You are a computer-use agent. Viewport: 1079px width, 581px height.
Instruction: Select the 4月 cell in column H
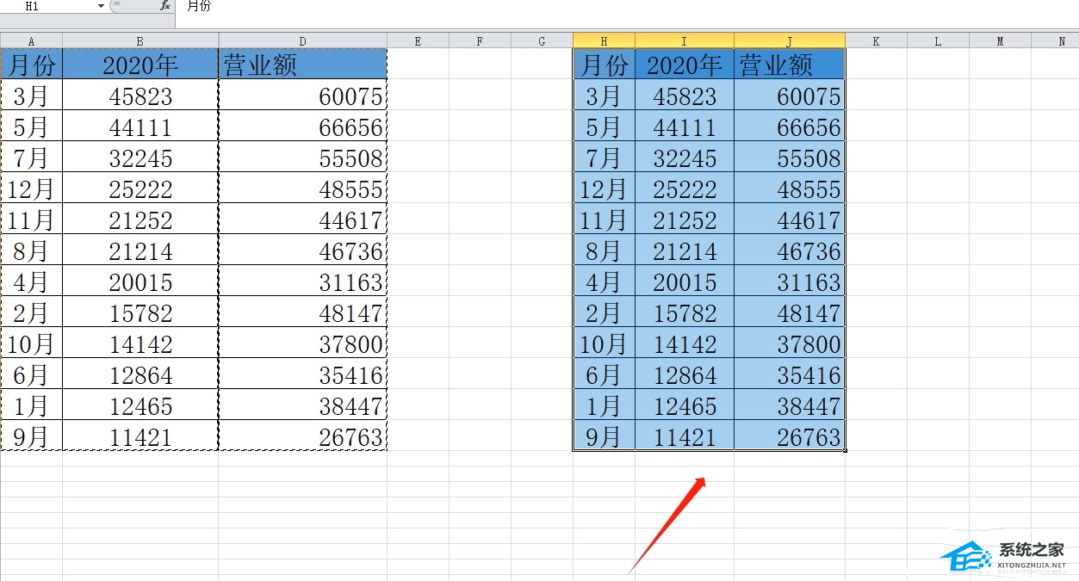[x=604, y=281]
